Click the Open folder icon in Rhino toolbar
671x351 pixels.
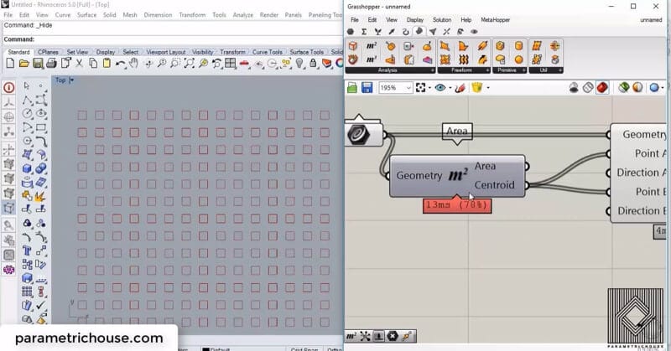click(24, 64)
